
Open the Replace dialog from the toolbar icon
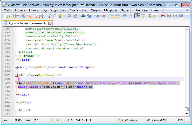click(x=89, y=16)
